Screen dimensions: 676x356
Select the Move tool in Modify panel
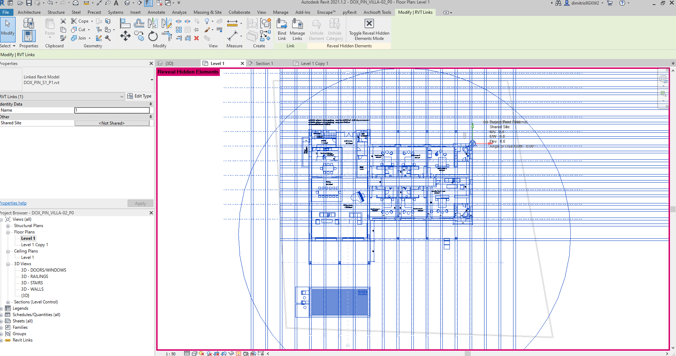click(125, 36)
